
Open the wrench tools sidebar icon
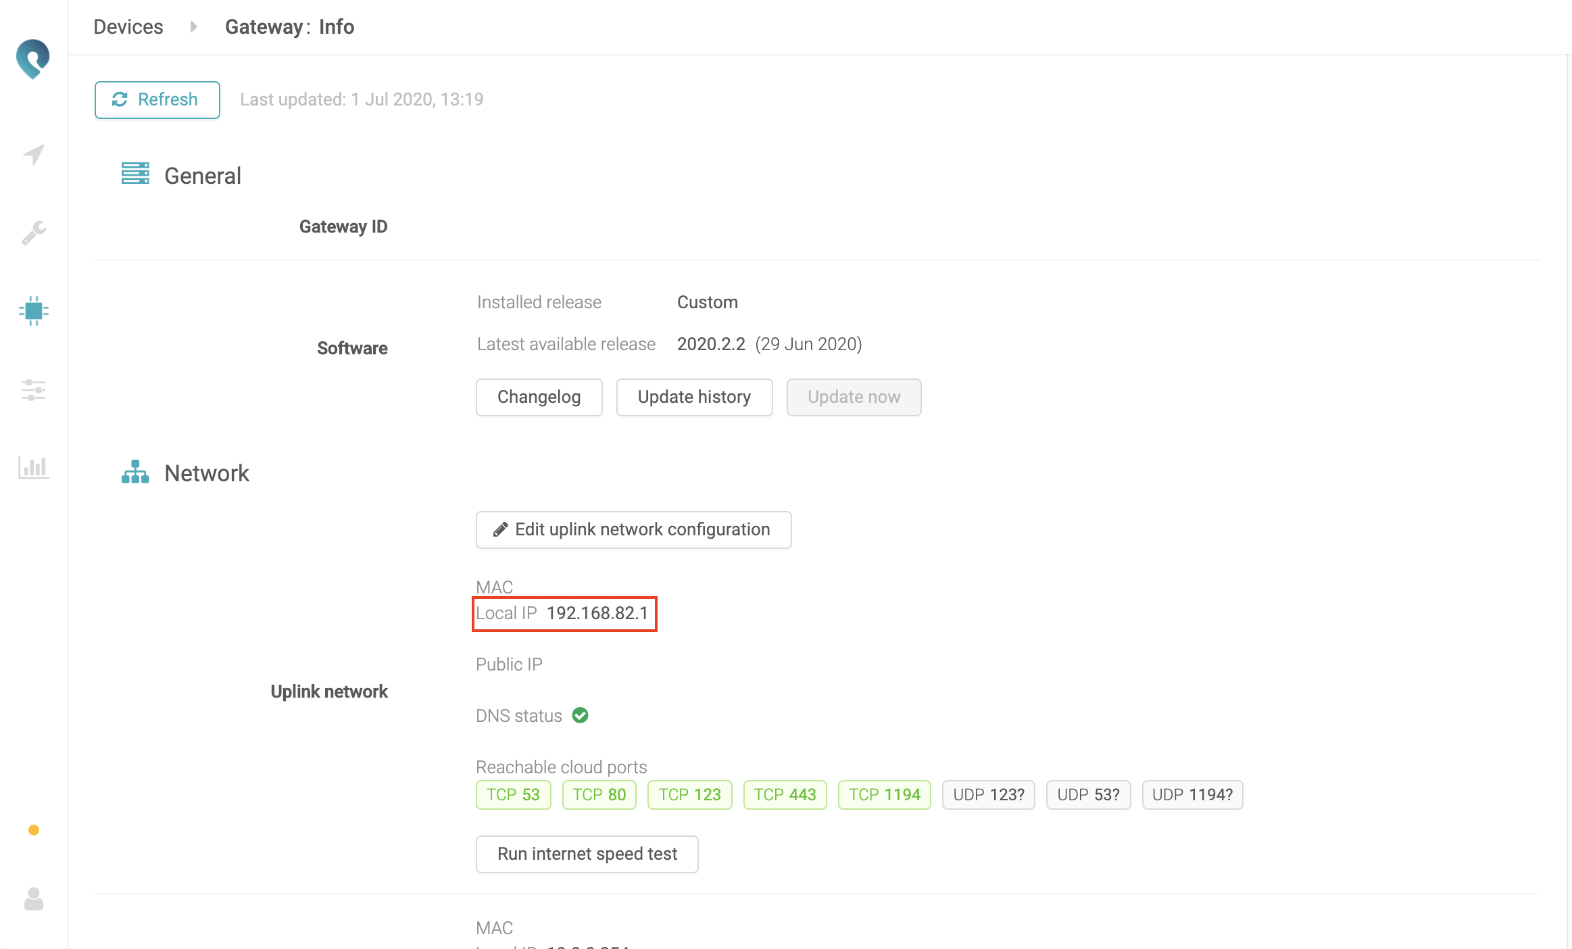(x=34, y=233)
